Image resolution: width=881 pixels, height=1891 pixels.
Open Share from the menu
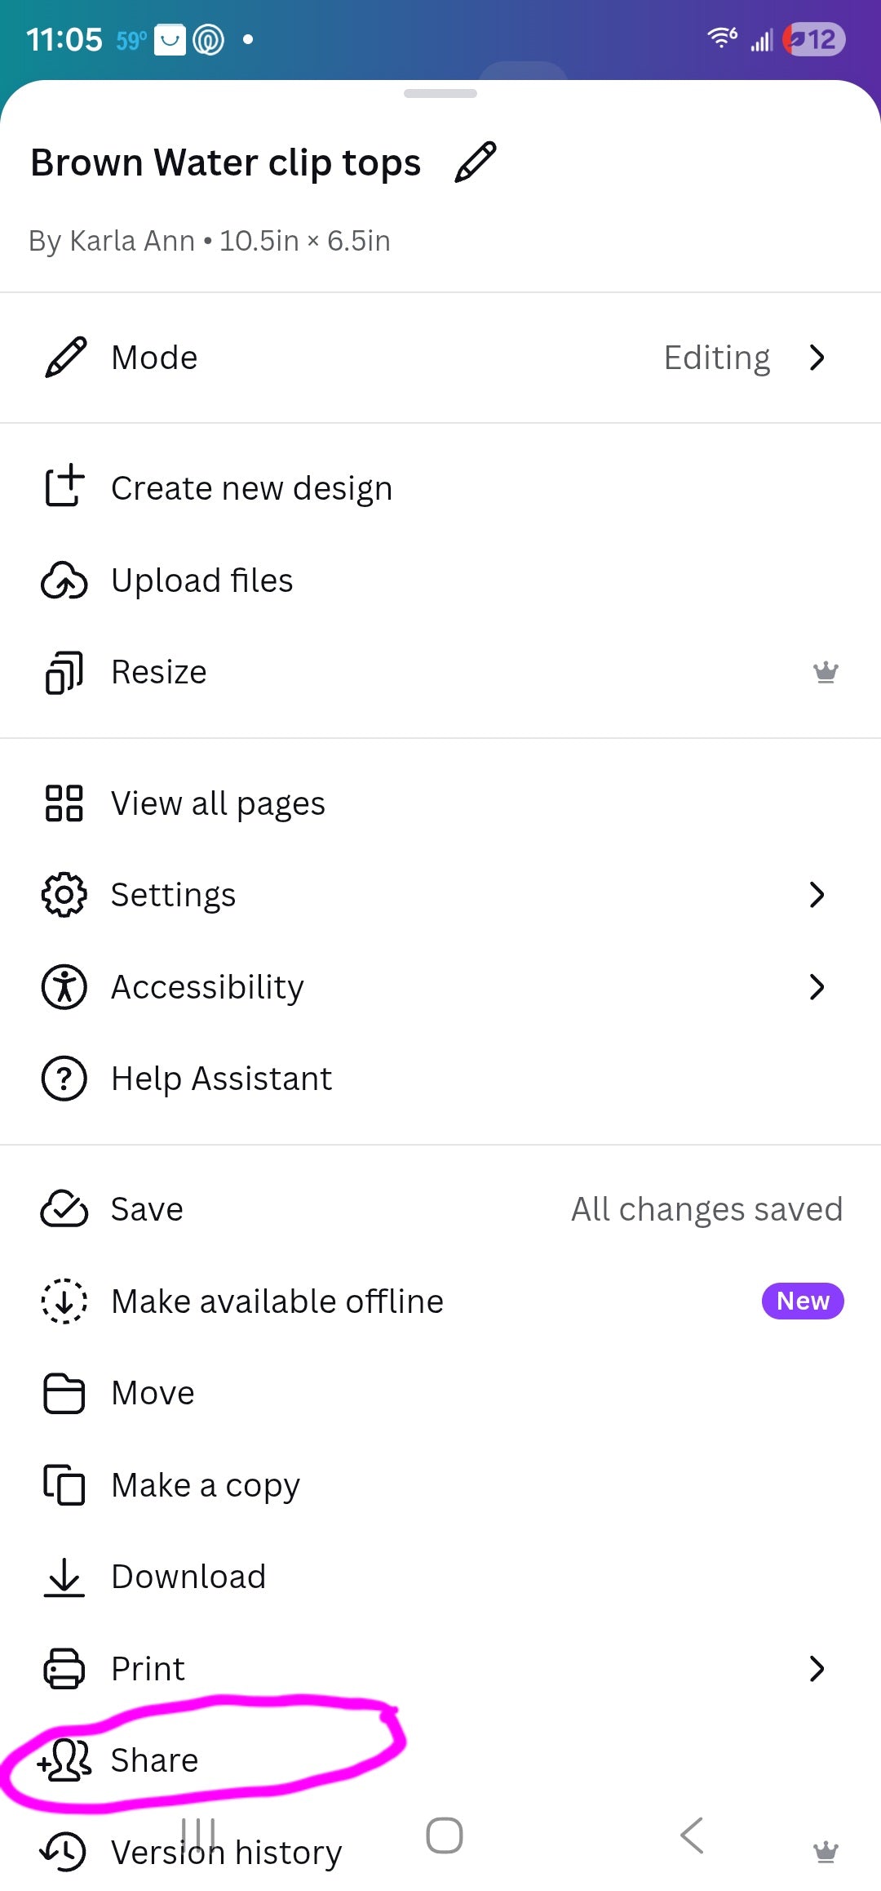pos(440,1760)
